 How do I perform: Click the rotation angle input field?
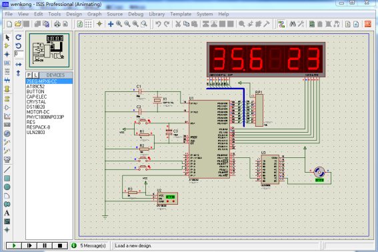coord(19,54)
